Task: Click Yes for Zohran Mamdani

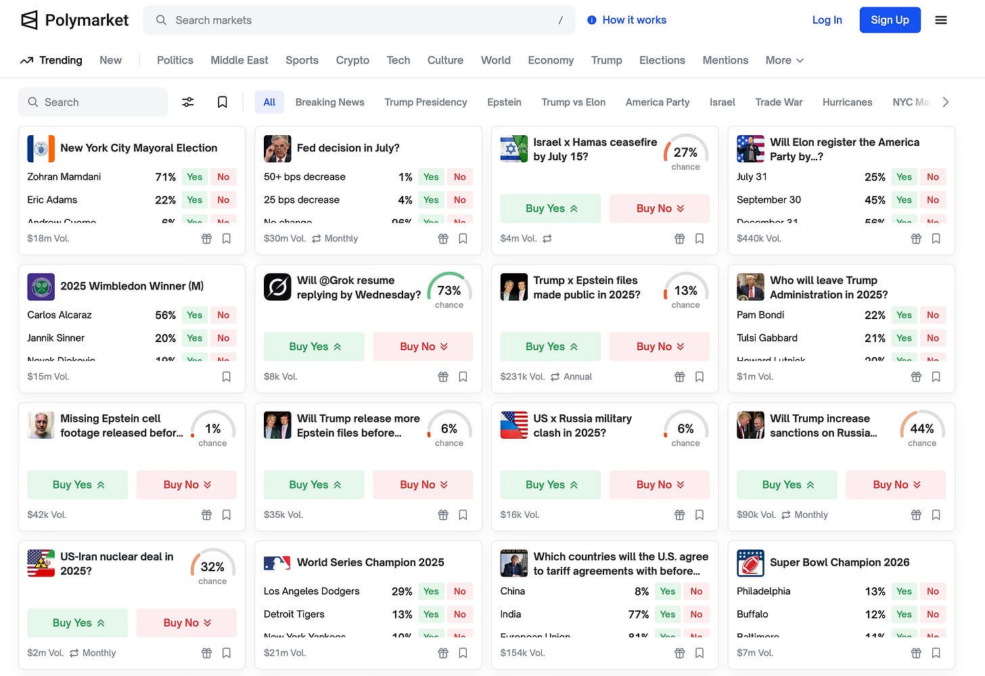Action: (x=195, y=177)
